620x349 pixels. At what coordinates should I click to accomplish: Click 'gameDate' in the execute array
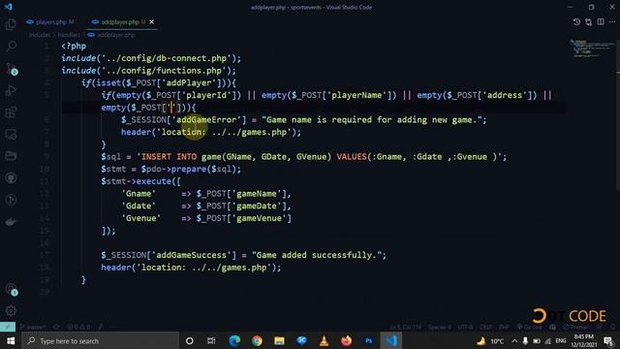(256, 206)
